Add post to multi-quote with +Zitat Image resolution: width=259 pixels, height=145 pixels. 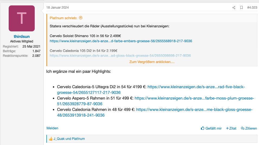coord(231,128)
